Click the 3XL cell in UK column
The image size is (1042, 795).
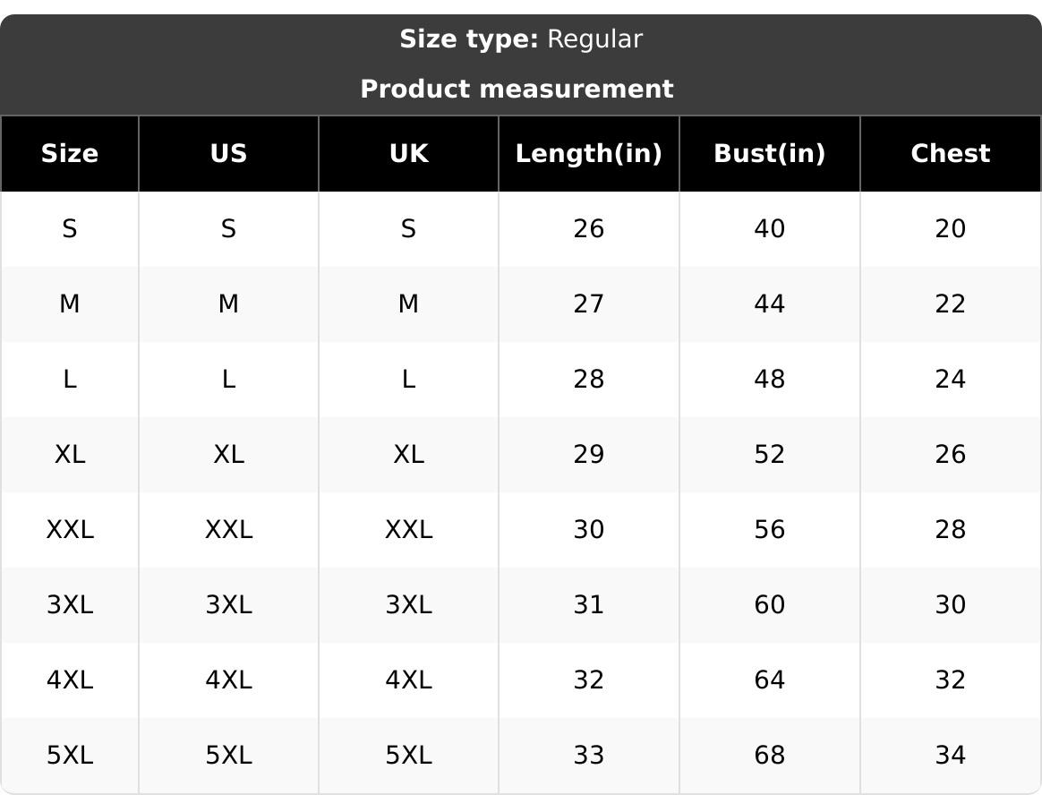pos(408,605)
